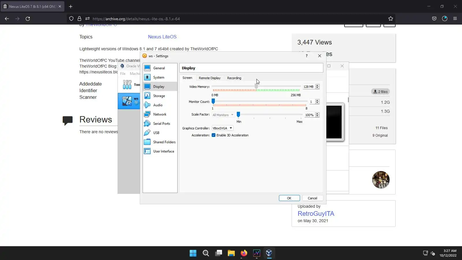Click Monitor Count stepper arrows

(317, 102)
